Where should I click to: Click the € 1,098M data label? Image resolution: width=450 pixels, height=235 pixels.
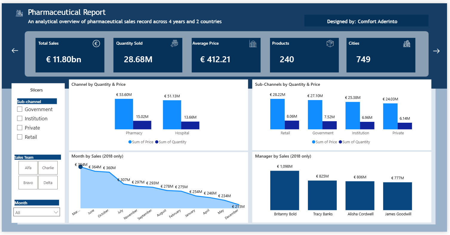tap(285, 166)
